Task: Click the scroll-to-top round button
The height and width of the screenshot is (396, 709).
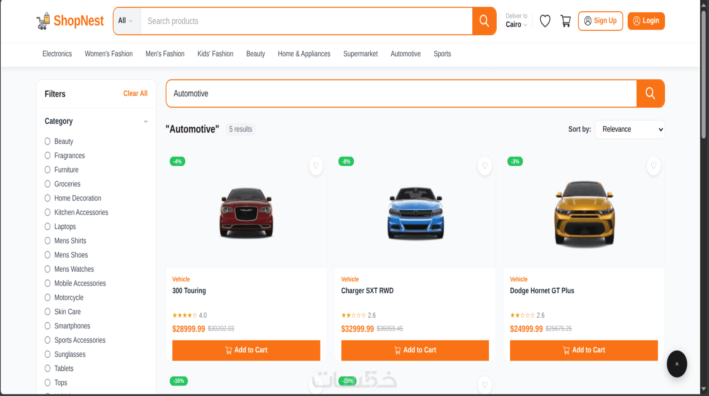Action: coord(677,364)
